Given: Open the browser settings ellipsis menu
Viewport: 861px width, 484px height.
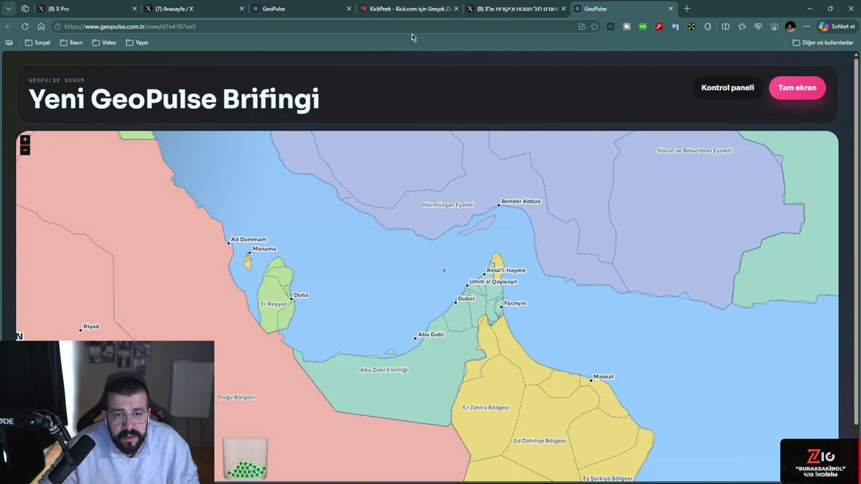Looking at the screenshot, I should coord(807,26).
